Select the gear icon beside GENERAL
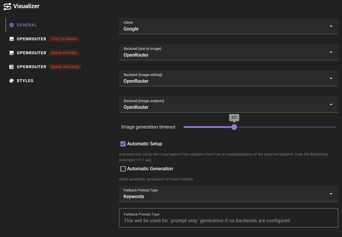 (x=11, y=25)
